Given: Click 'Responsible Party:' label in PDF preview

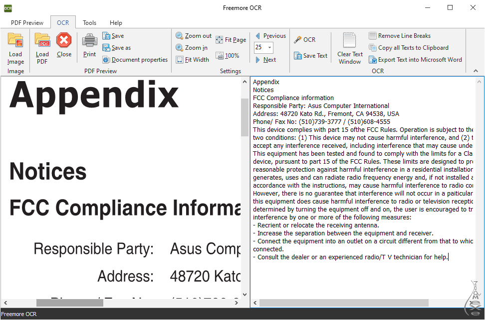Looking at the screenshot, I should (x=93, y=249).
